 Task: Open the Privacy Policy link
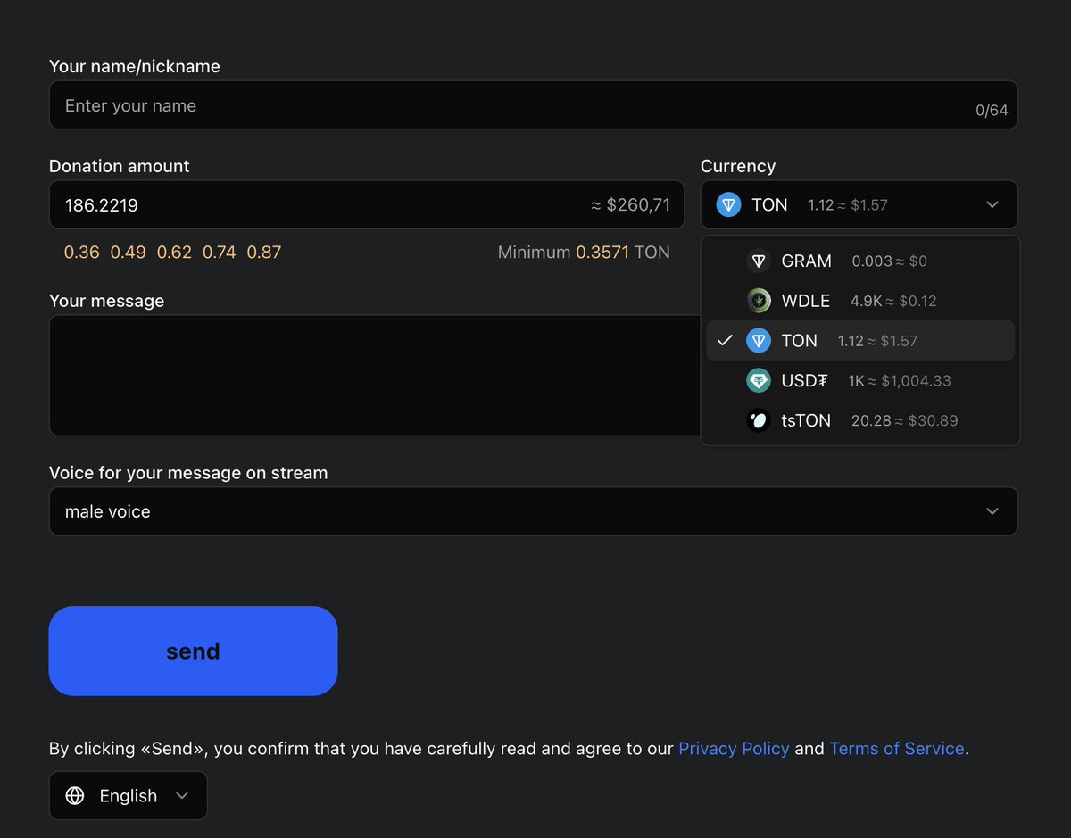pyautogui.click(x=734, y=749)
